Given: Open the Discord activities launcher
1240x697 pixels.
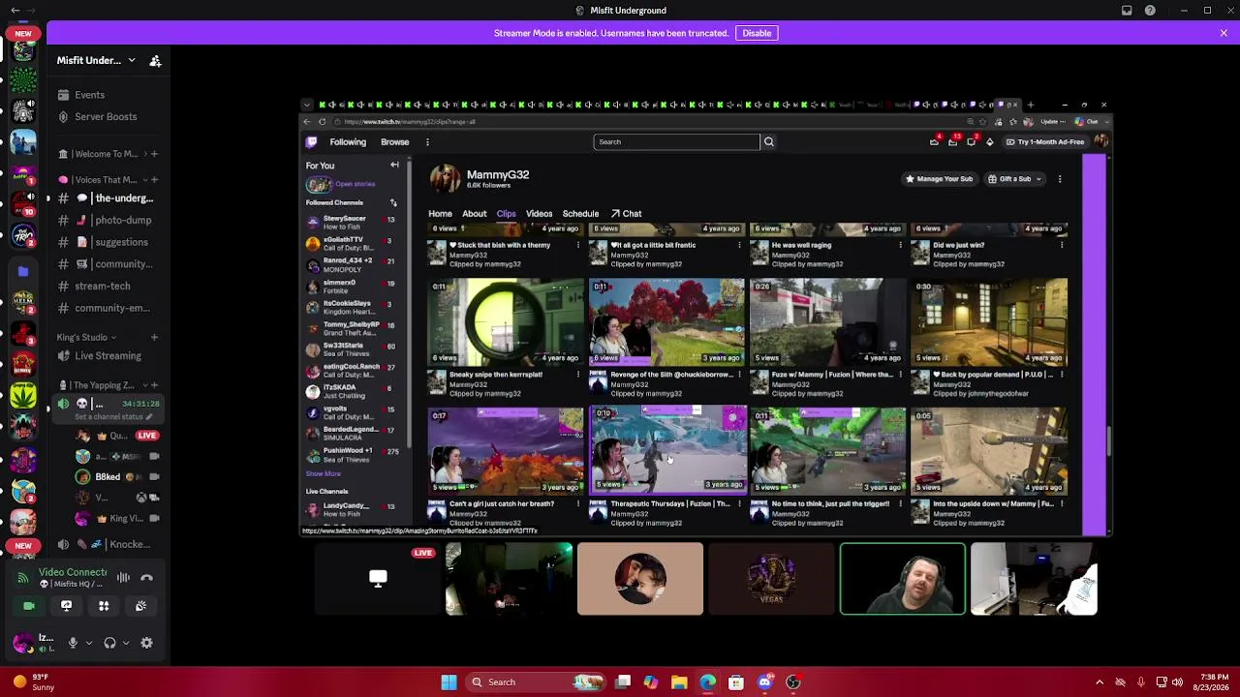Looking at the screenshot, I should tap(104, 606).
